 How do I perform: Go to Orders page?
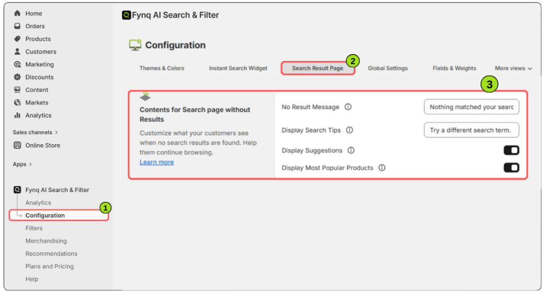click(34, 26)
